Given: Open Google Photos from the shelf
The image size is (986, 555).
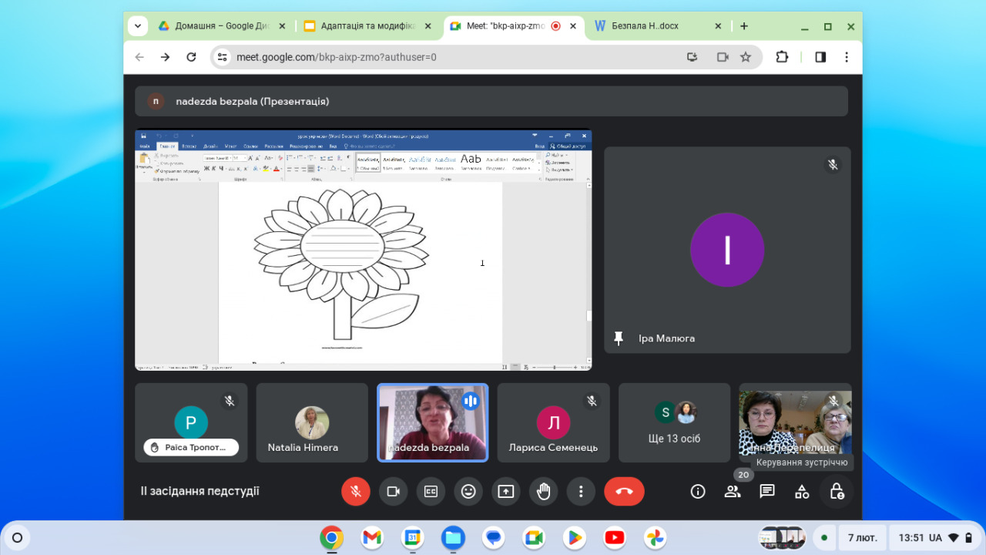Looking at the screenshot, I should click(x=655, y=537).
